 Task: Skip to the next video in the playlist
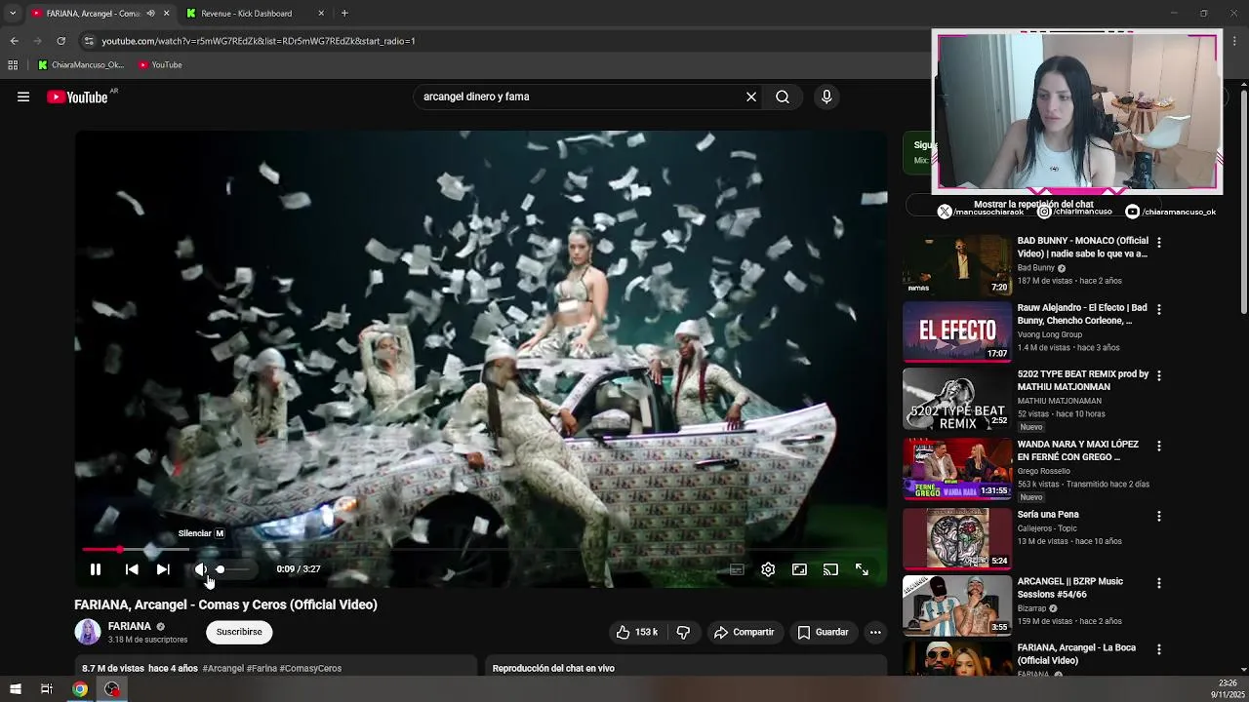coord(163,569)
